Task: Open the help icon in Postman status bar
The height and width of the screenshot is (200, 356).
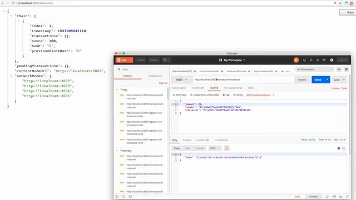Action: click(348, 197)
